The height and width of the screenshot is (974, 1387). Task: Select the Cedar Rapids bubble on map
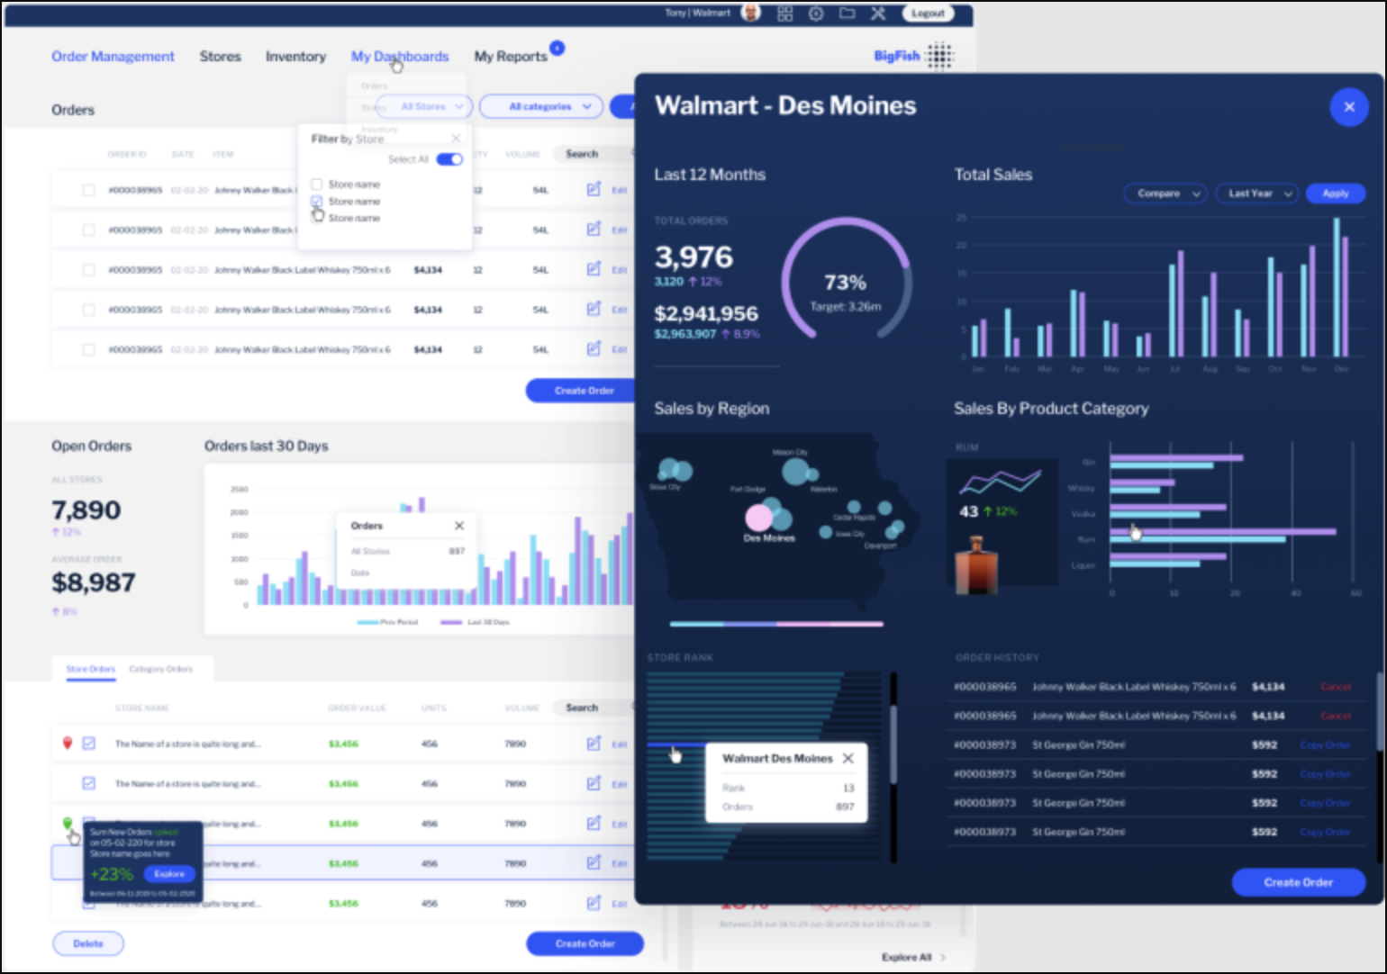coord(854,507)
